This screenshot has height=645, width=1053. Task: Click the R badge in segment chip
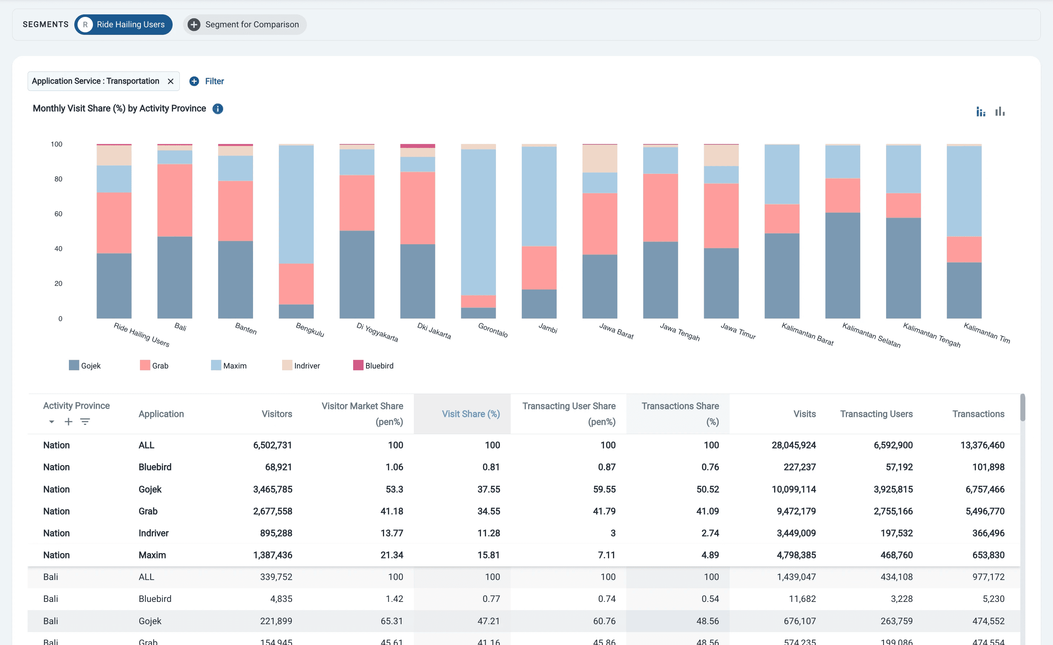coord(85,24)
